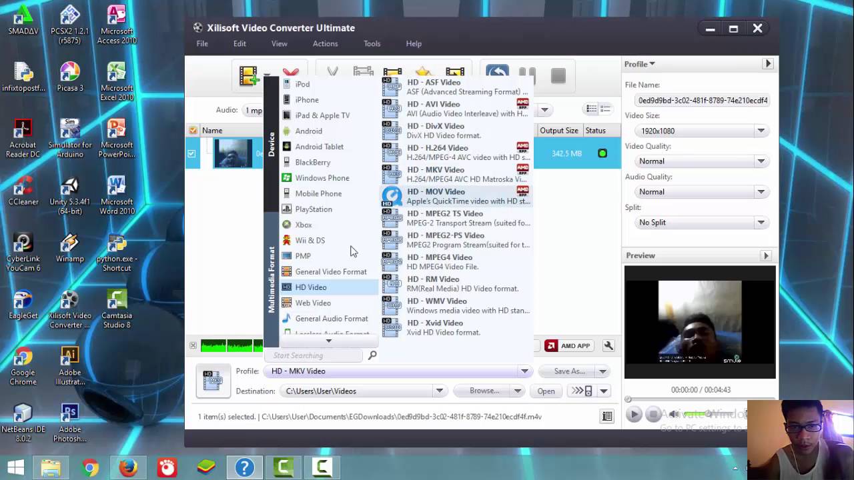Open the Destination path dropdown
Image resolution: width=854 pixels, height=480 pixels.
click(439, 391)
